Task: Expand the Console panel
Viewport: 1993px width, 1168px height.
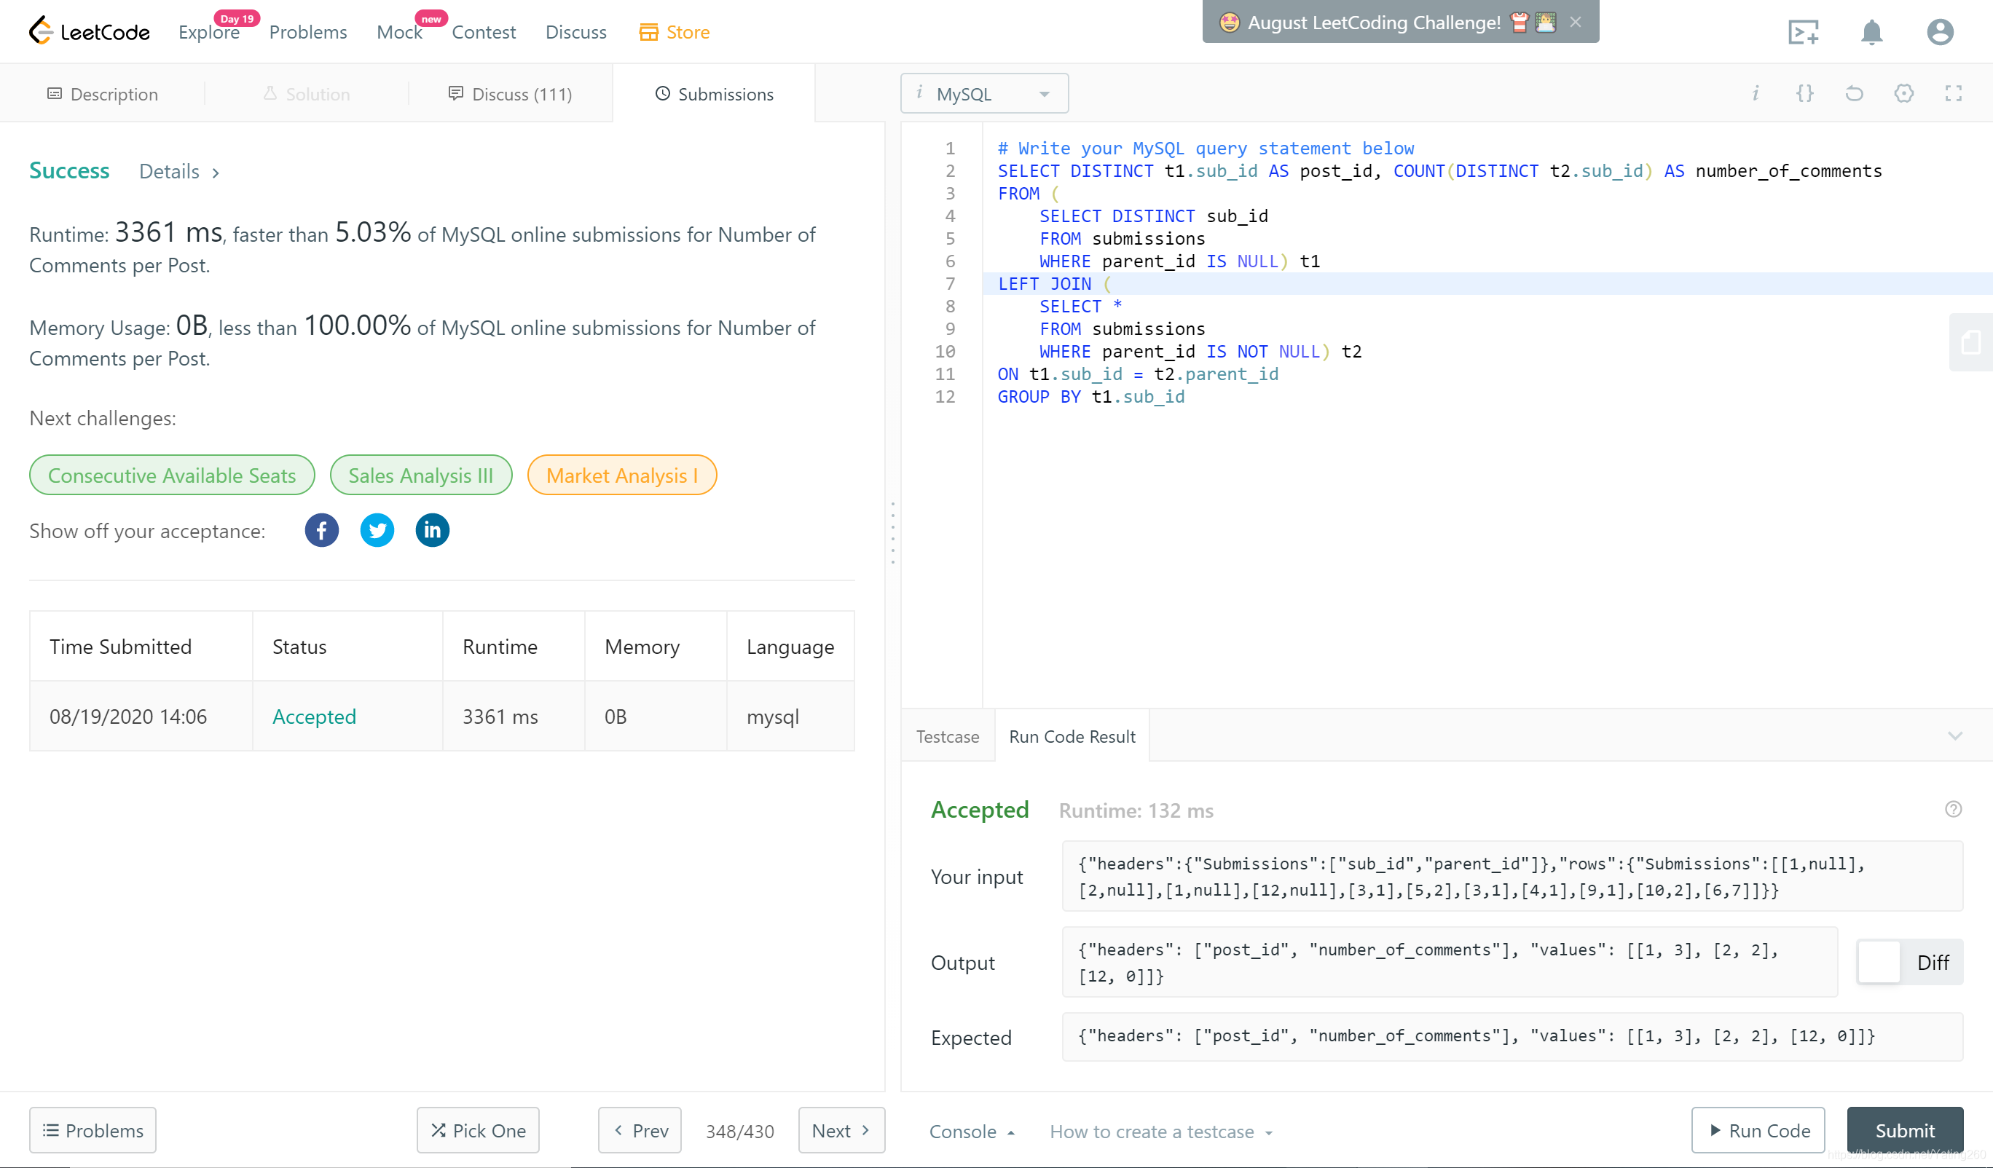Action: tap(971, 1132)
